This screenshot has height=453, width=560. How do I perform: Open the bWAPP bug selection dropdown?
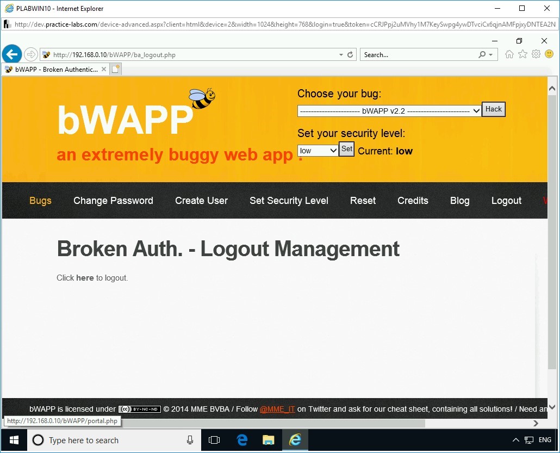click(389, 111)
